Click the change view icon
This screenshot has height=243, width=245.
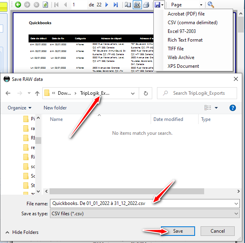(x=208, y=108)
